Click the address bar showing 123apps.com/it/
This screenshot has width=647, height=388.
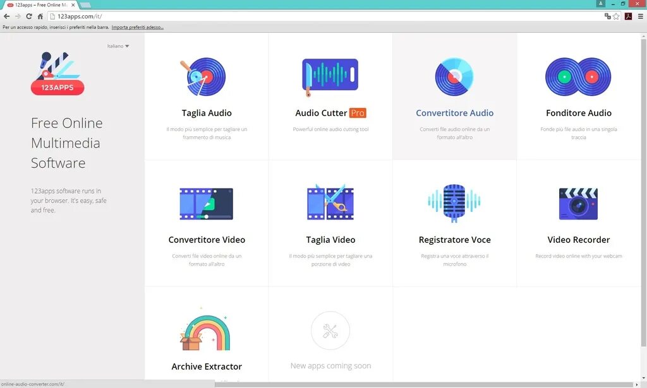tap(326, 16)
